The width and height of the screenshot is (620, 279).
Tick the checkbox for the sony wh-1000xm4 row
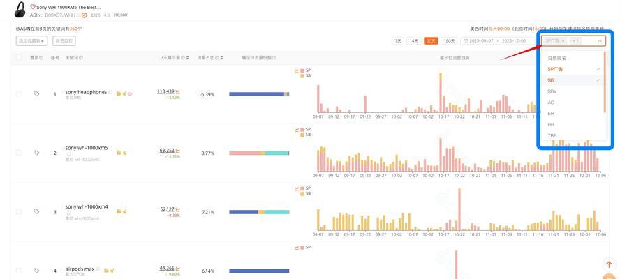coord(18,212)
